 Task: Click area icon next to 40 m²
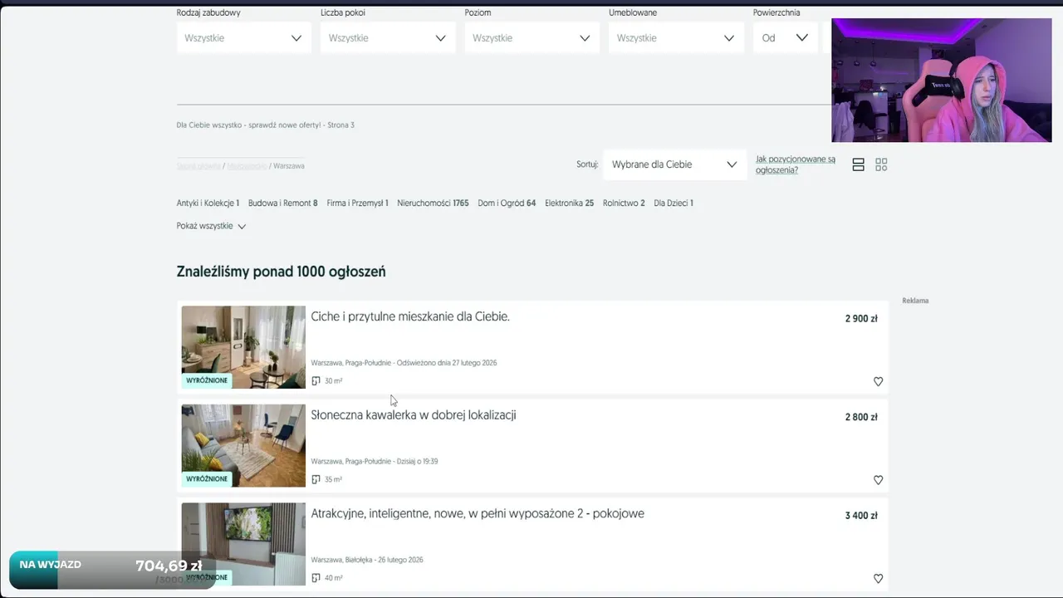tap(316, 578)
